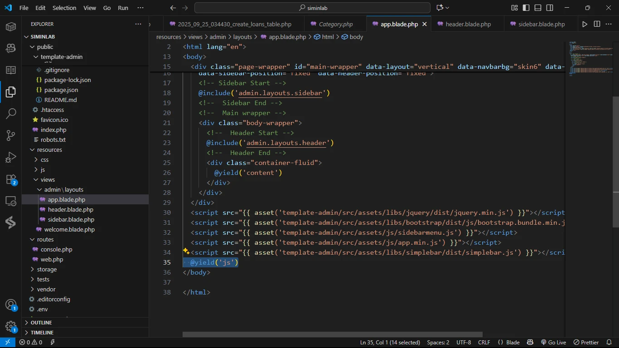Open the Run and Debug view
The height and width of the screenshot is (348, 619).
click(x=11, y=157)
